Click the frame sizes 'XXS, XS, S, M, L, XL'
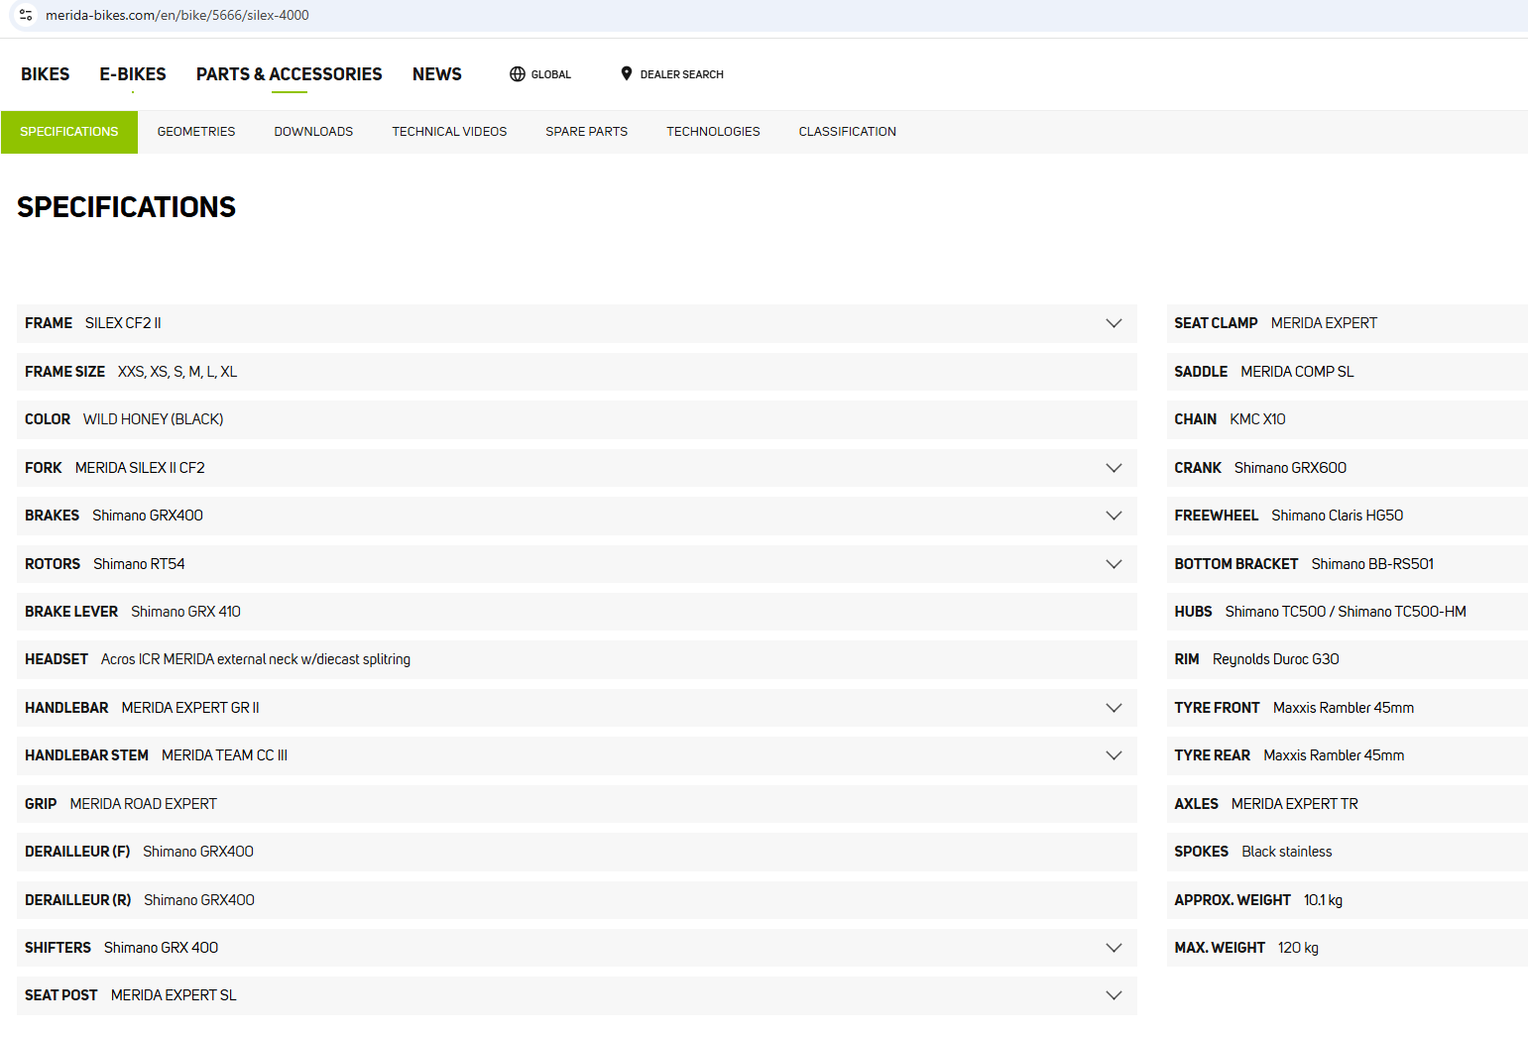Image resolution: width=1528 pixels, height=1037 pixels. [177, 372]
